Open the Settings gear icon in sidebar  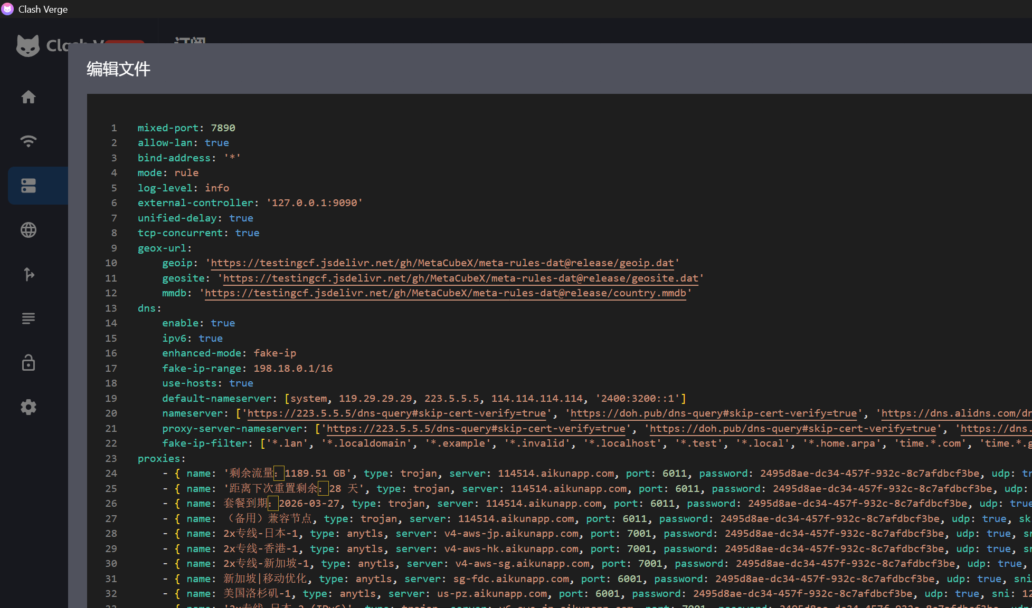[29, 407]
